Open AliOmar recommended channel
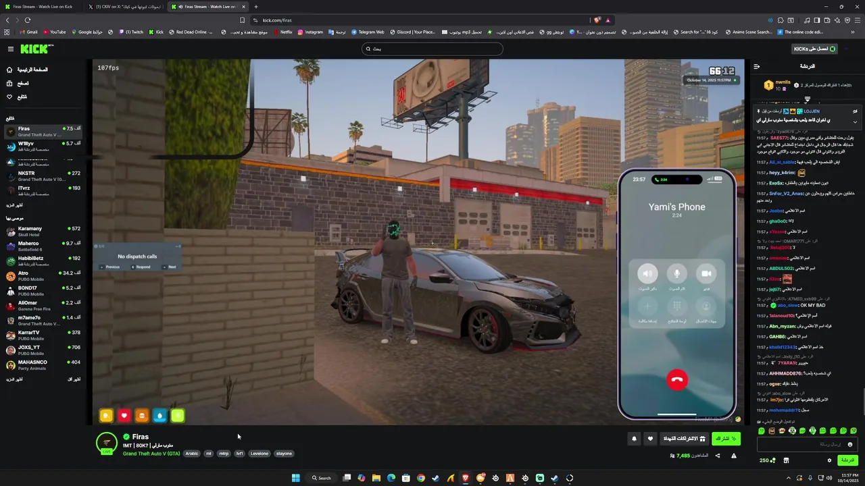Viewport: 865px width, 486px height. [43, 305]
